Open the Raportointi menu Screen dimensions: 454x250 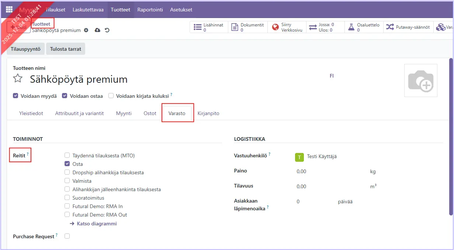[150, 10]
